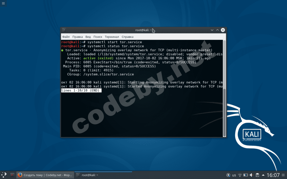Click the pinned launcher beside the application menu

point(12,175)
